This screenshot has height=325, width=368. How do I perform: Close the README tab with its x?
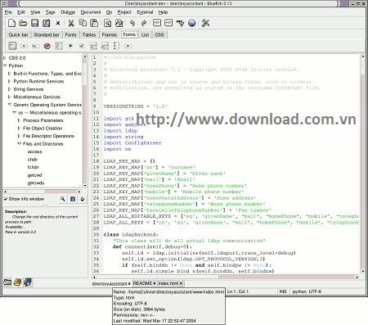point(155,283)
